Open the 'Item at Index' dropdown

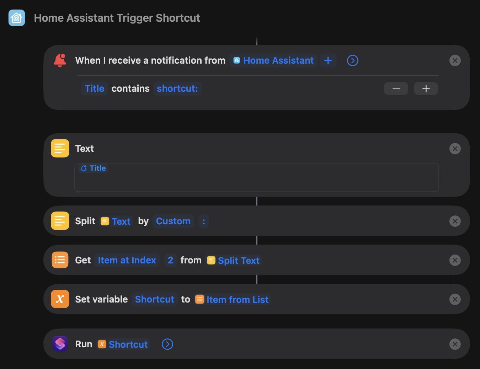[127, 260]
